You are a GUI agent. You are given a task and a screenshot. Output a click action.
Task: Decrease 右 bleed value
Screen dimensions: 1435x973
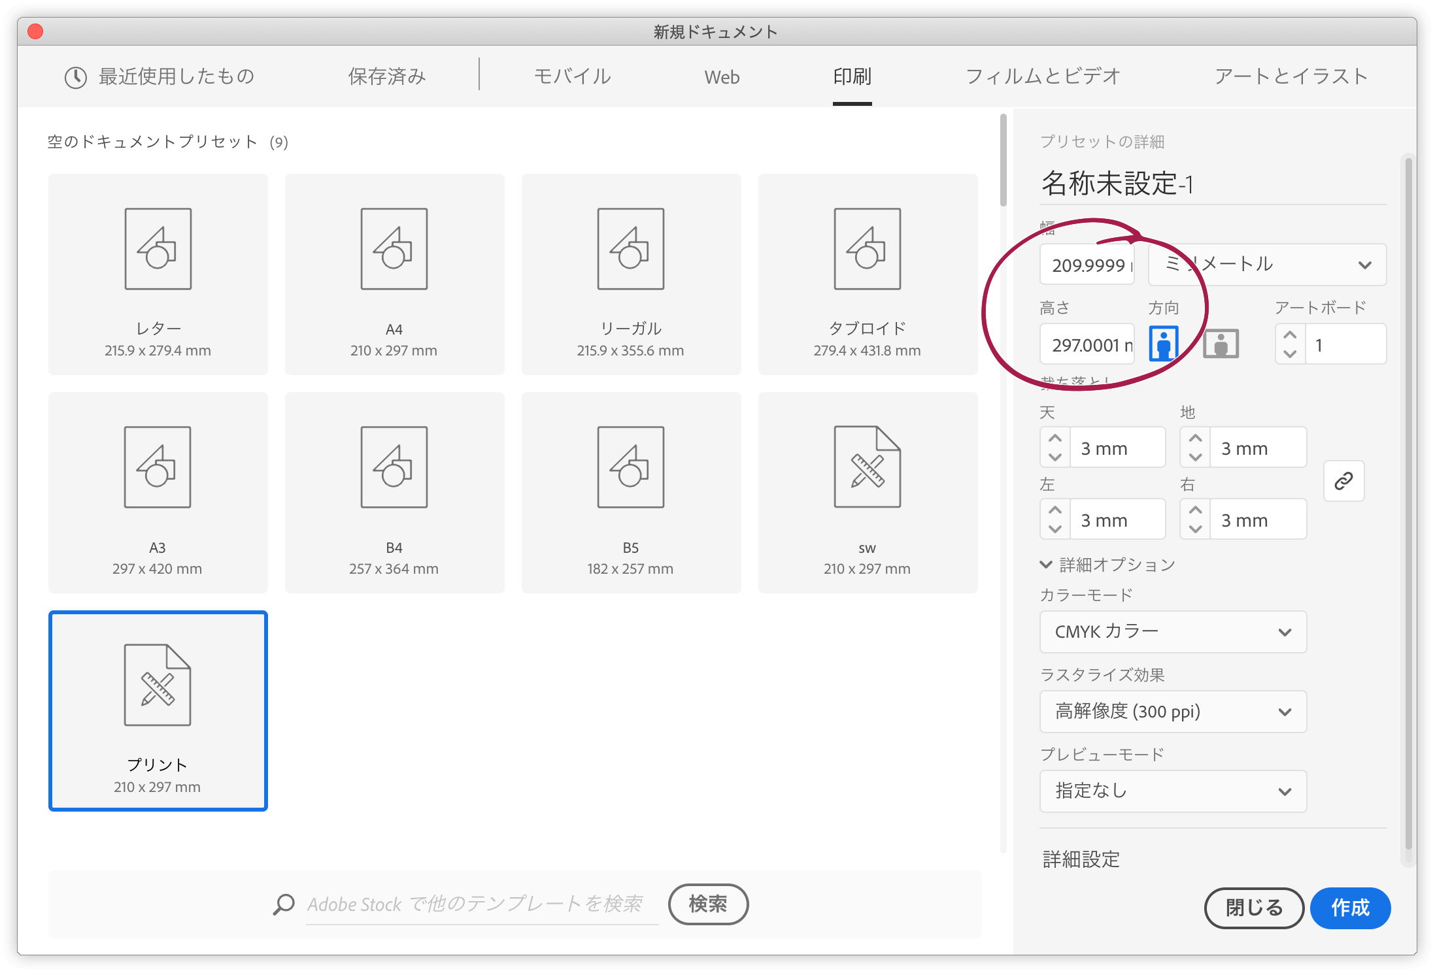(x=1195, y=529)
